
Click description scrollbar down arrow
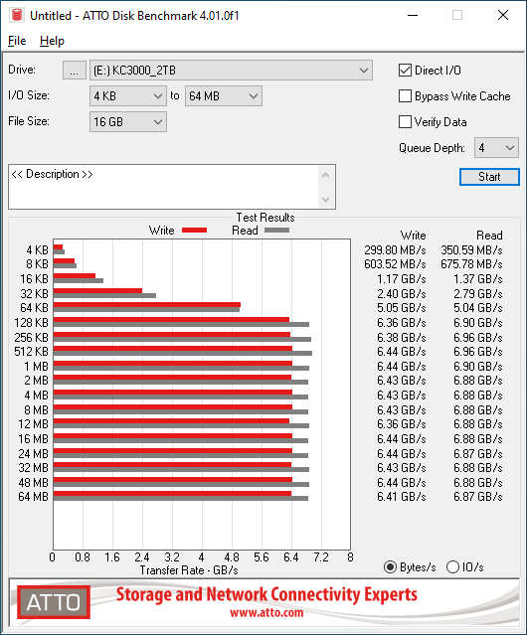[x=326, y=200]
